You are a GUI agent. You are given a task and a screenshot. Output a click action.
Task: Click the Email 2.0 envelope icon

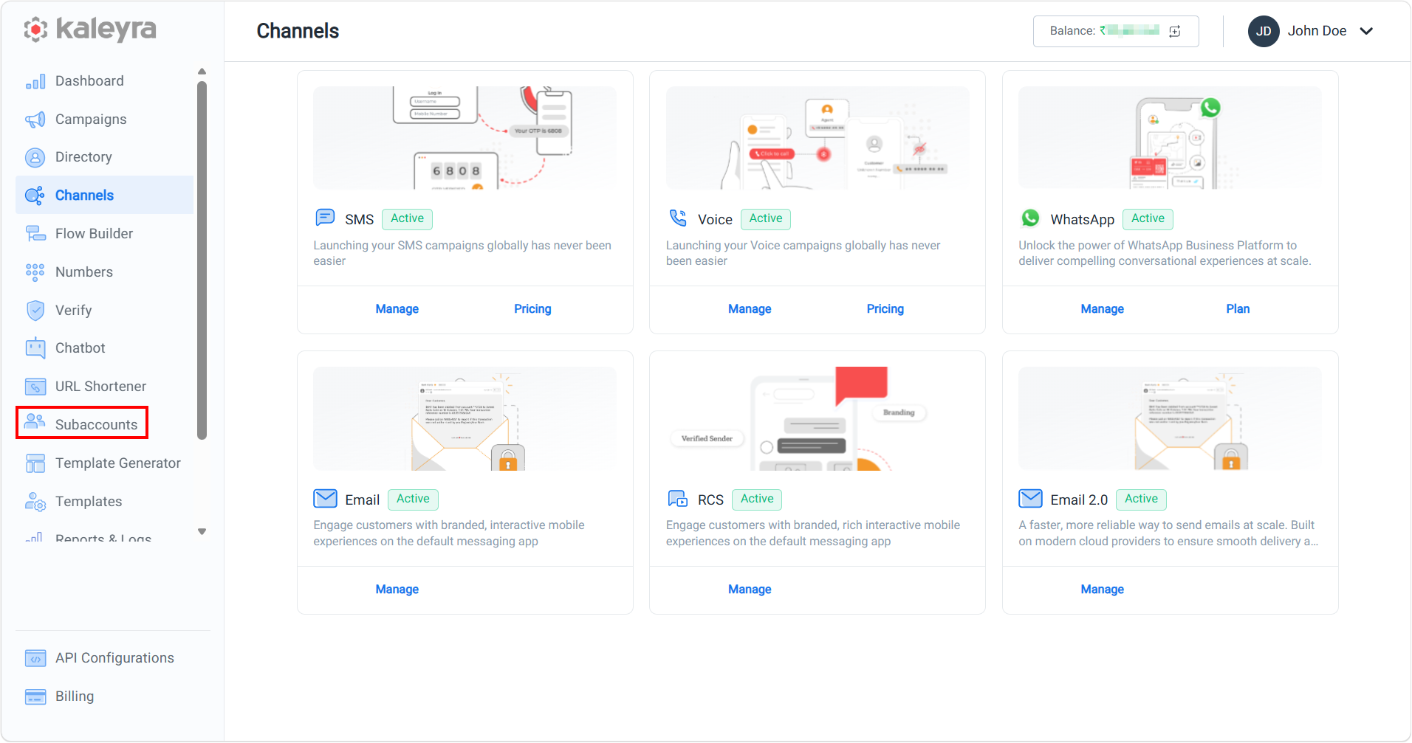coord(1031,499)
